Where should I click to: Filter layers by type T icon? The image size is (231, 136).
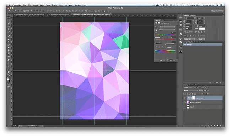[x=200, y=88]
